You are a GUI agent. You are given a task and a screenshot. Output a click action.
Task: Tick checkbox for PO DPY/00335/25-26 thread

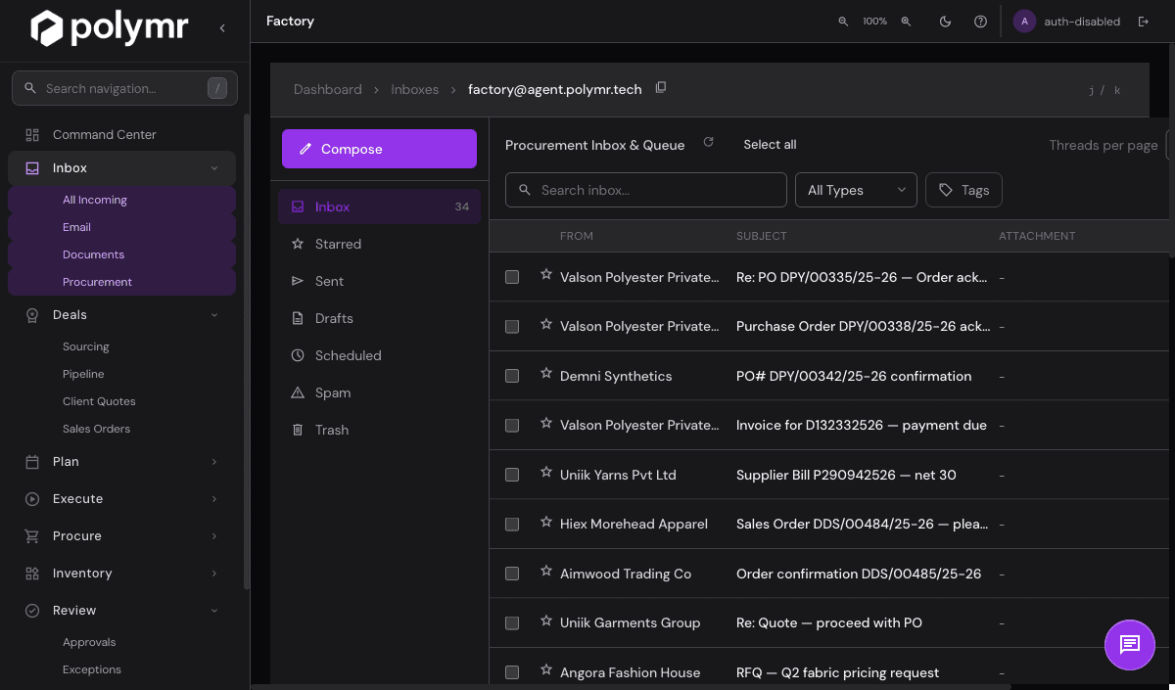[x=512, y=277]
